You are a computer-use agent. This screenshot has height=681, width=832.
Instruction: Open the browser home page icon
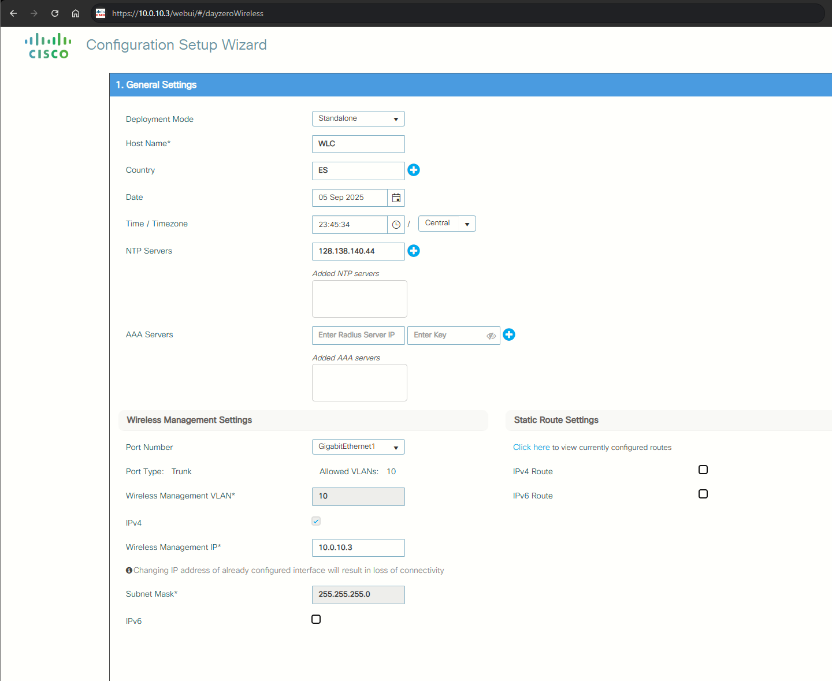click(76, 13)
